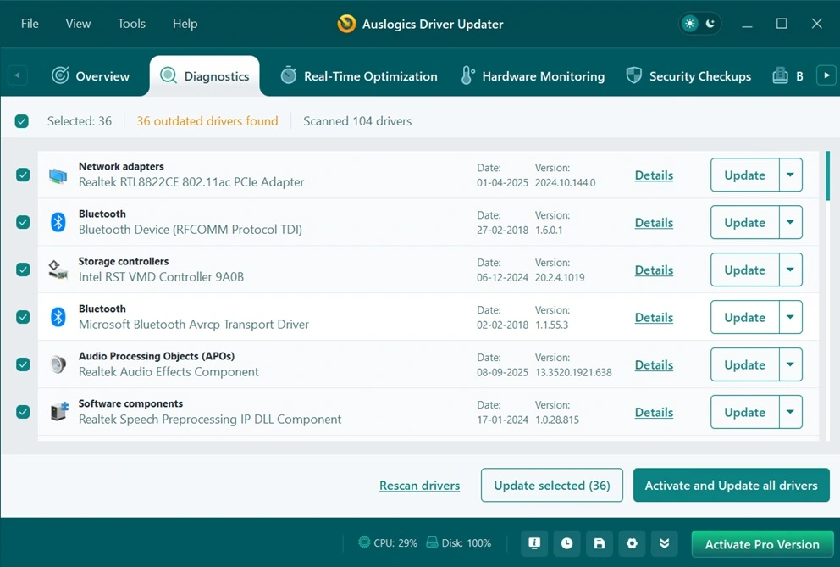Image resolution: width=840 pixels, height=567 pixels.
Task: Expand Update dropdown for Realtek Audio Effects
Action: [791, 364]
